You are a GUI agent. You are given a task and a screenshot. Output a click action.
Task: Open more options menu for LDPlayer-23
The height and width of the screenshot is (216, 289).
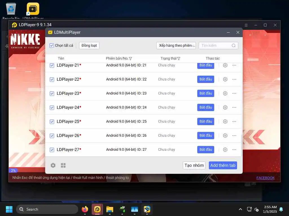tap(234, 93)
